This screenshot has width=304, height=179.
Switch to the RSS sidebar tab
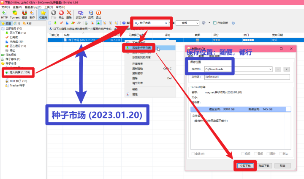pos(27,23)
